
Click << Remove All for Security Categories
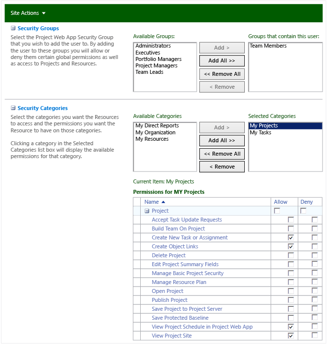222,154
